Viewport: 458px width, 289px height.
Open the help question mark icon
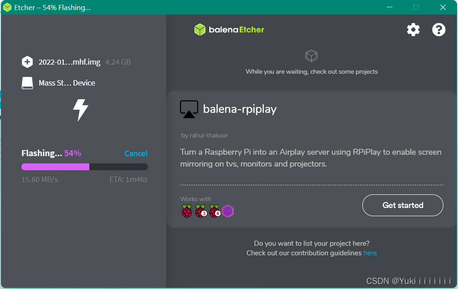pyautogui.click(x=439, y=30)
